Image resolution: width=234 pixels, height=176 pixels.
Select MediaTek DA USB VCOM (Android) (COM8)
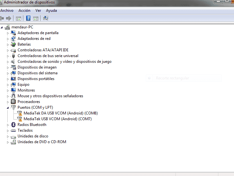tap(61, 113)
